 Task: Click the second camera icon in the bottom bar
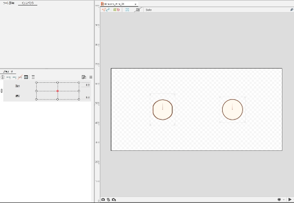pyautogui.click(x=109, y=200)
